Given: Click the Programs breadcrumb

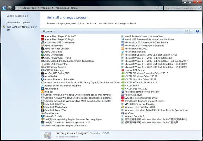Looking at the screenshot, I should [x=45, y=8].
